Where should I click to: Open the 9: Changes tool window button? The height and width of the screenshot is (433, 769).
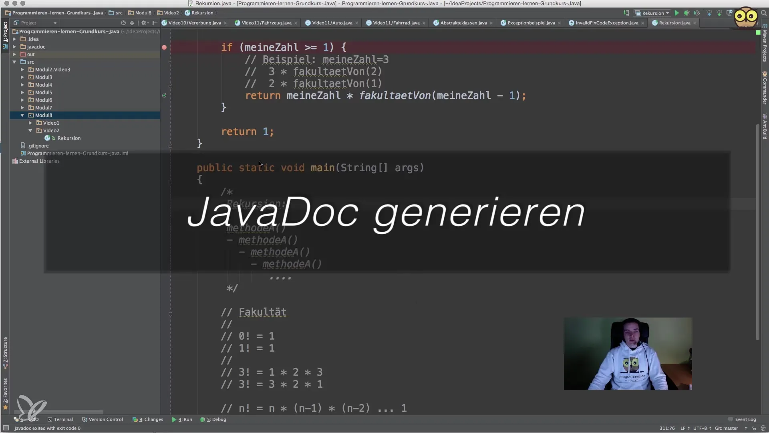click(x=148, y=419)
